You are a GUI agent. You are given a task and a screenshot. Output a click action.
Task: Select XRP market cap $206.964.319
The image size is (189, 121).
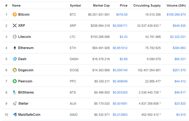(100, 26)
